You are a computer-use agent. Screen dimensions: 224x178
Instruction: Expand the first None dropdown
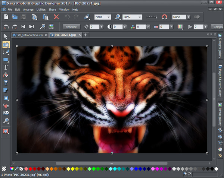pos(109,17)
